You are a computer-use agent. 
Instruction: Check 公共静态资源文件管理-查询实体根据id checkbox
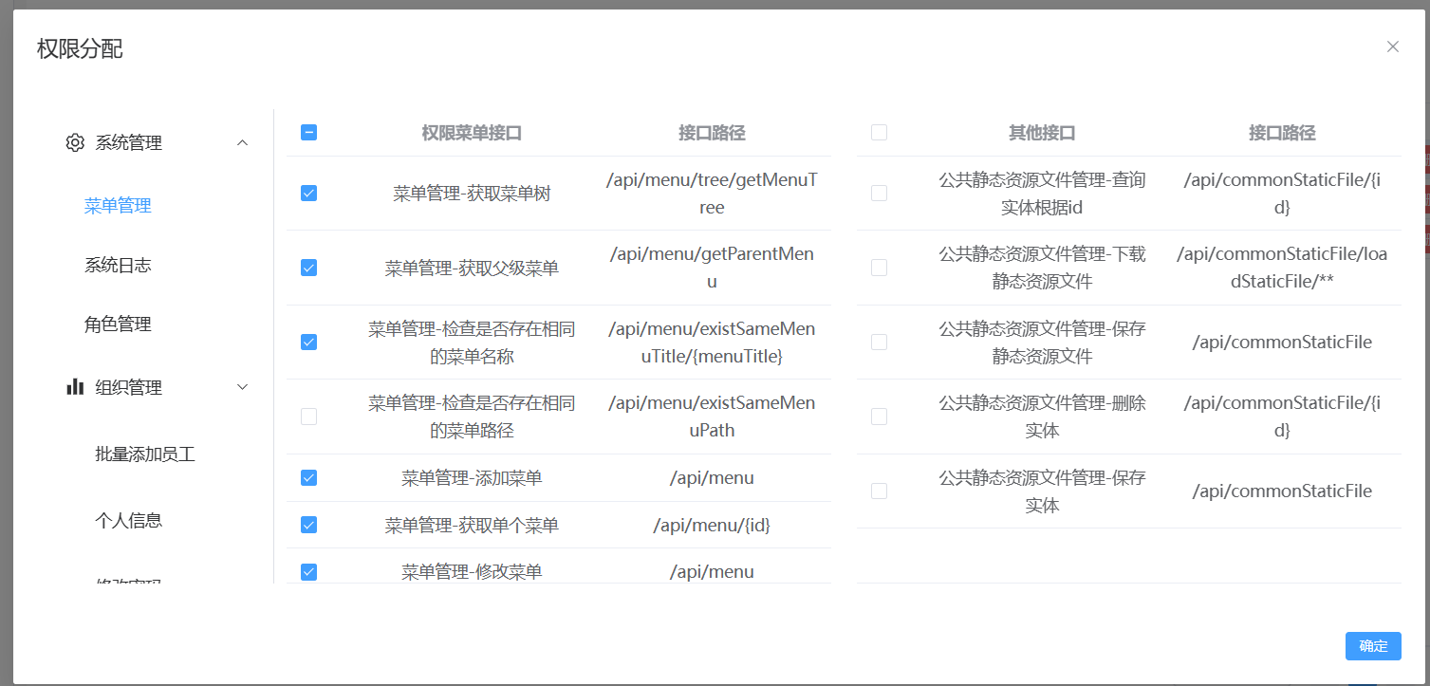[x=879, y=194]
